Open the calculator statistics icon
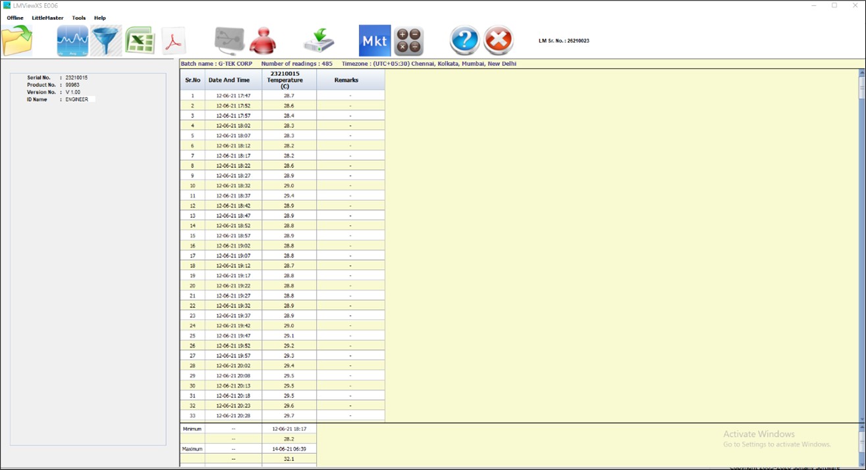Viewport: 866px width, 470px height. click(410, 39)
